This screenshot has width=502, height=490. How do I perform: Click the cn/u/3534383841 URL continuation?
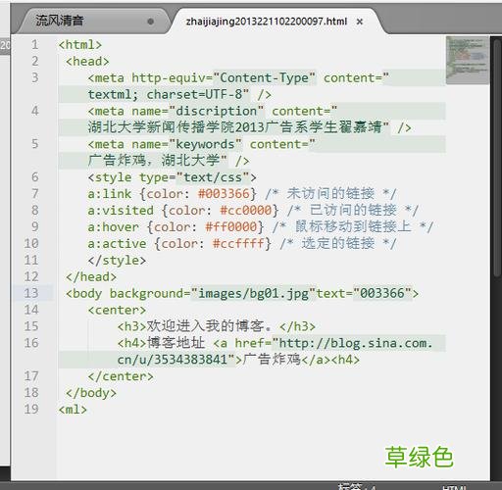coord(172,360)
